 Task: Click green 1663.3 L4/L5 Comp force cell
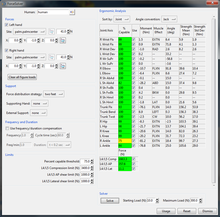[x=125, y=159]
